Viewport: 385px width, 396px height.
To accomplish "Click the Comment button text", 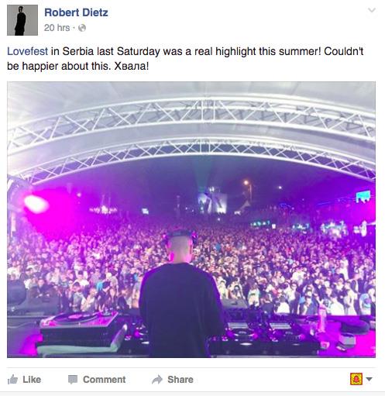I will 105,380.
